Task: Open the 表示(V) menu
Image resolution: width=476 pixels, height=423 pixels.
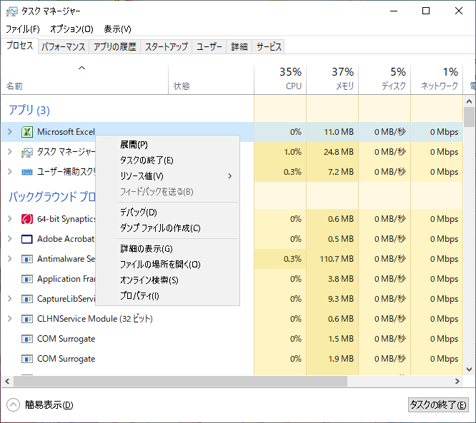Action: [x=117, y=29]
